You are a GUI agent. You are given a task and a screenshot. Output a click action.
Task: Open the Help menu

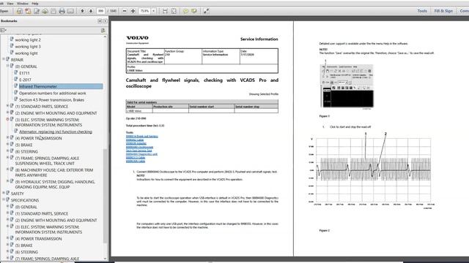click(35, 3)
